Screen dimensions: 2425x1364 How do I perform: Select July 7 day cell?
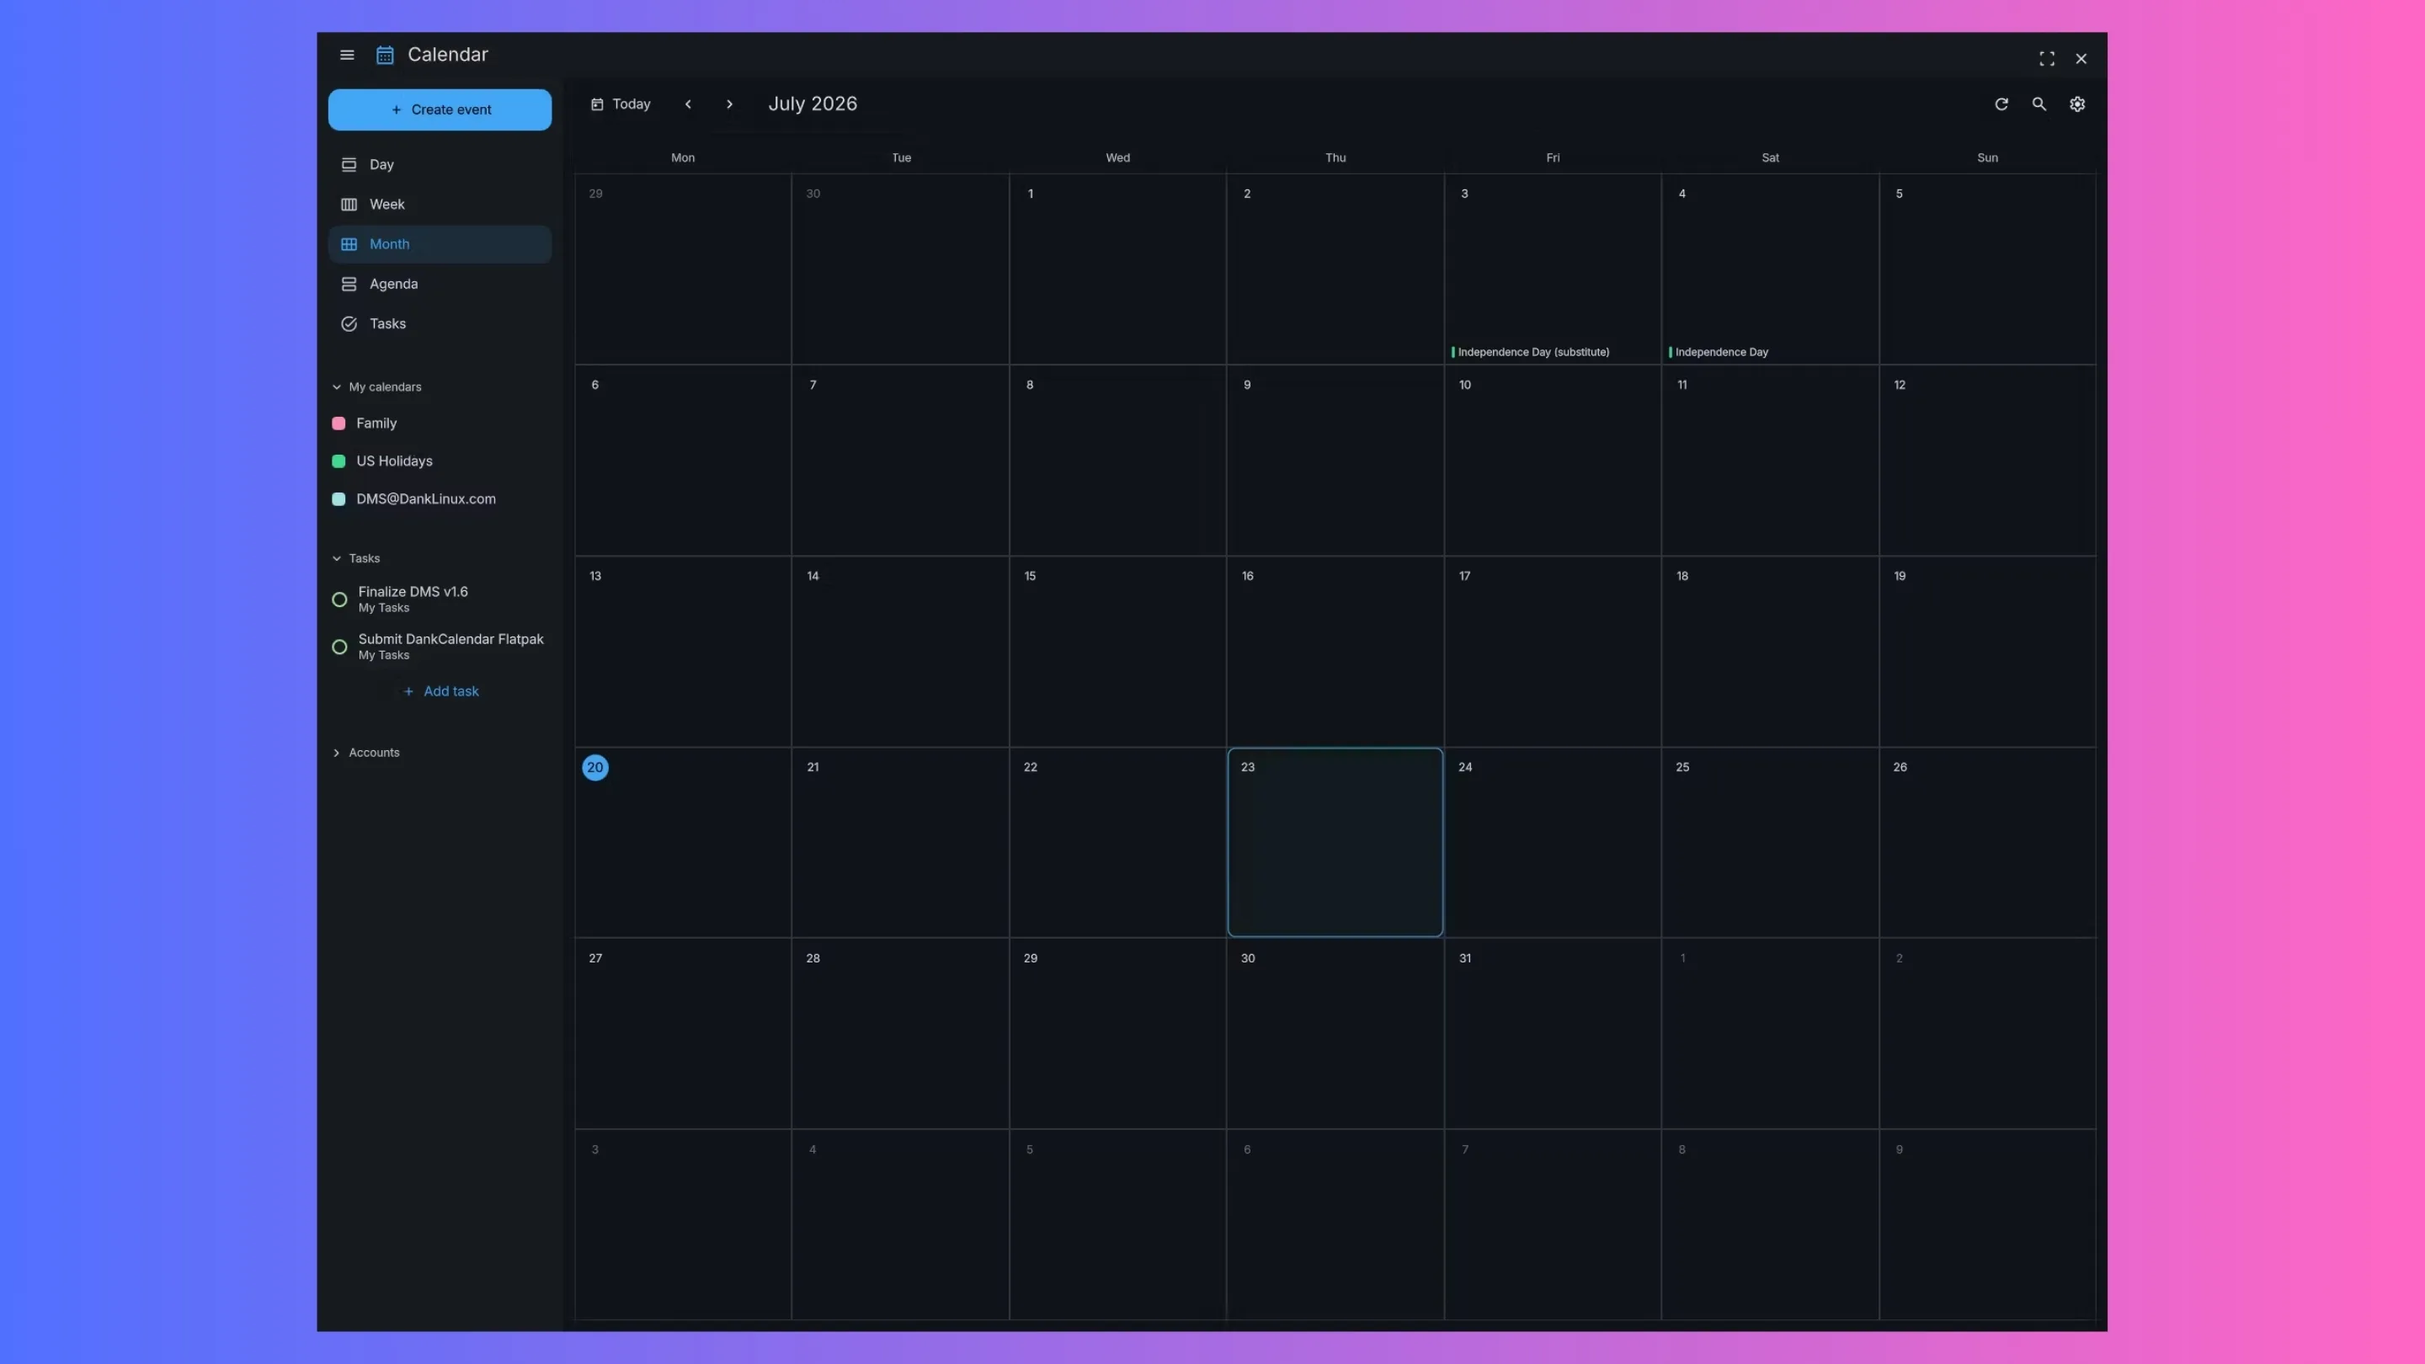[x=900, y=461]
